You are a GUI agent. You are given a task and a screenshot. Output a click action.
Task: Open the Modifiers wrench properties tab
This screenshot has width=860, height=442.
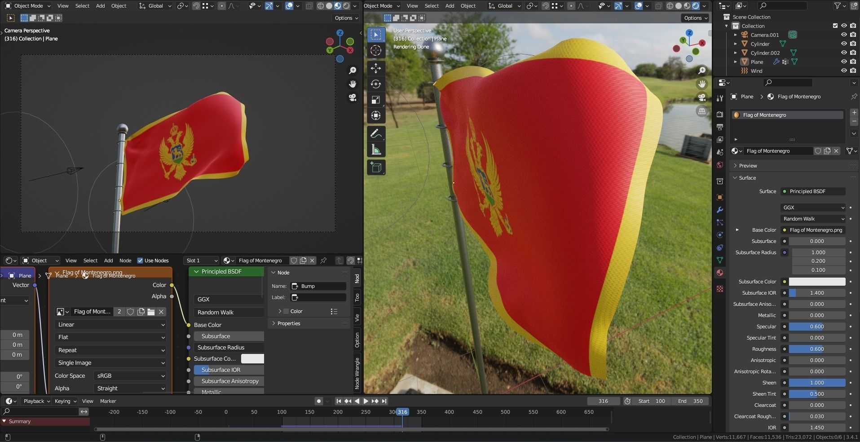coord(720,210)
